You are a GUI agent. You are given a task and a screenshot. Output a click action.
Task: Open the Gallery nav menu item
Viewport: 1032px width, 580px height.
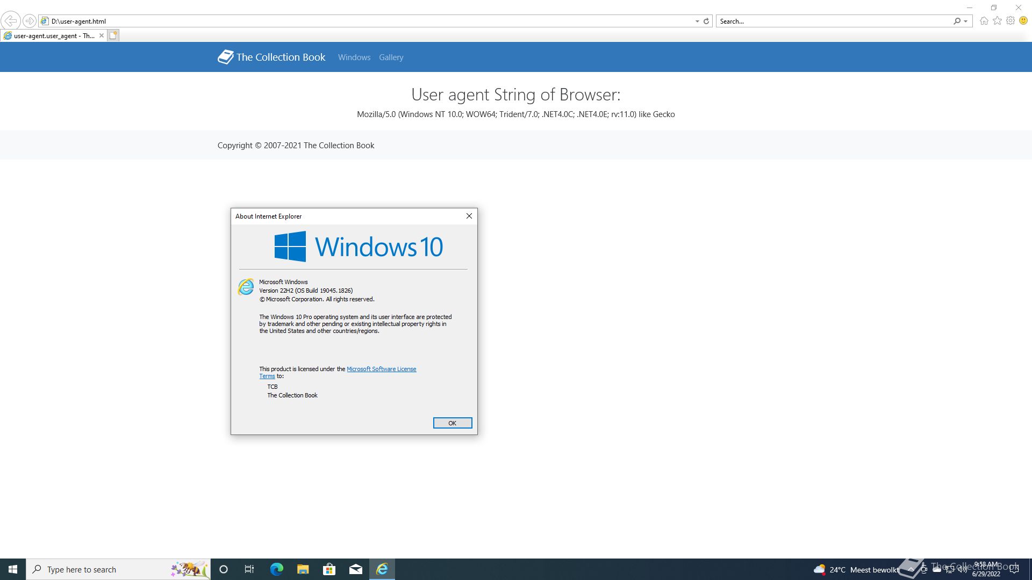pyautogui.click(x=391, y=57)
